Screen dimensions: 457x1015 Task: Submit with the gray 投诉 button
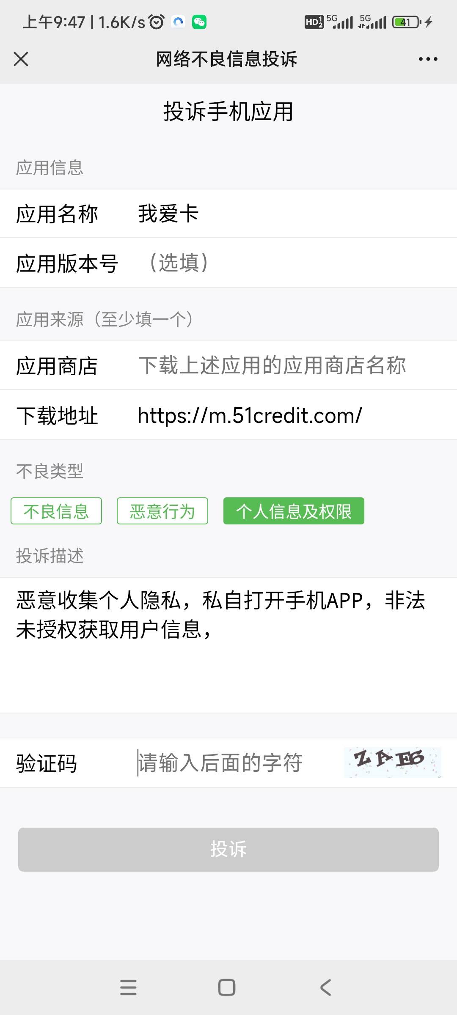point(228,849)
